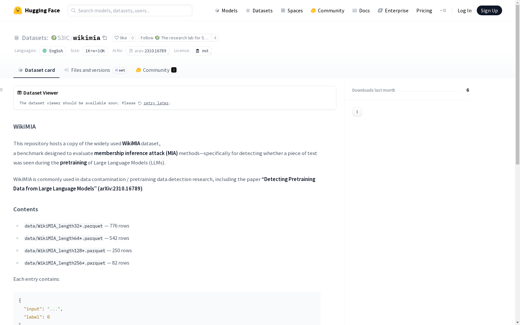Like the wikimia dataset
The height and width of the screenshot is (325, 520).
(x=121, y=38)
